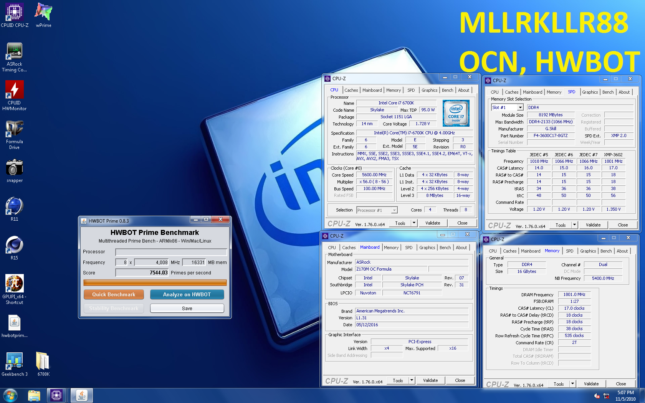Launch GPUPI_x64 shortcut icon
The width and height of the screenshot is (645, 403).
pyautogui.click(x=15, y=289)
